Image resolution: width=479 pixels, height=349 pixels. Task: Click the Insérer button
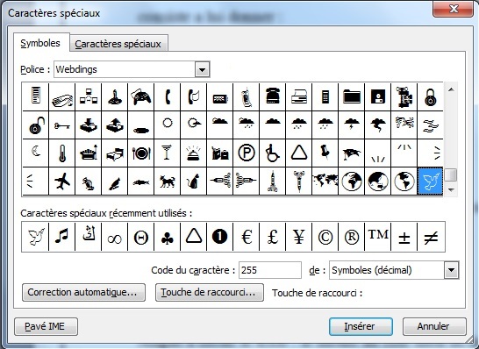tap(361, 326)
